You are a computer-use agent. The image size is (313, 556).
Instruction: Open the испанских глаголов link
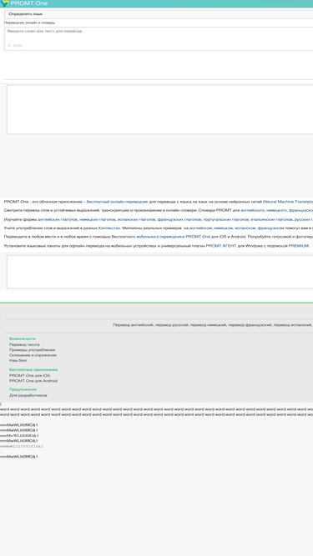[137, 219]
